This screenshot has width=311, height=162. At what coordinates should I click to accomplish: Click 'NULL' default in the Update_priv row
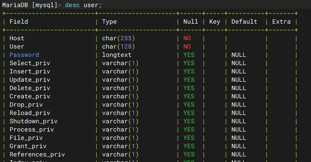click(239, 80)
